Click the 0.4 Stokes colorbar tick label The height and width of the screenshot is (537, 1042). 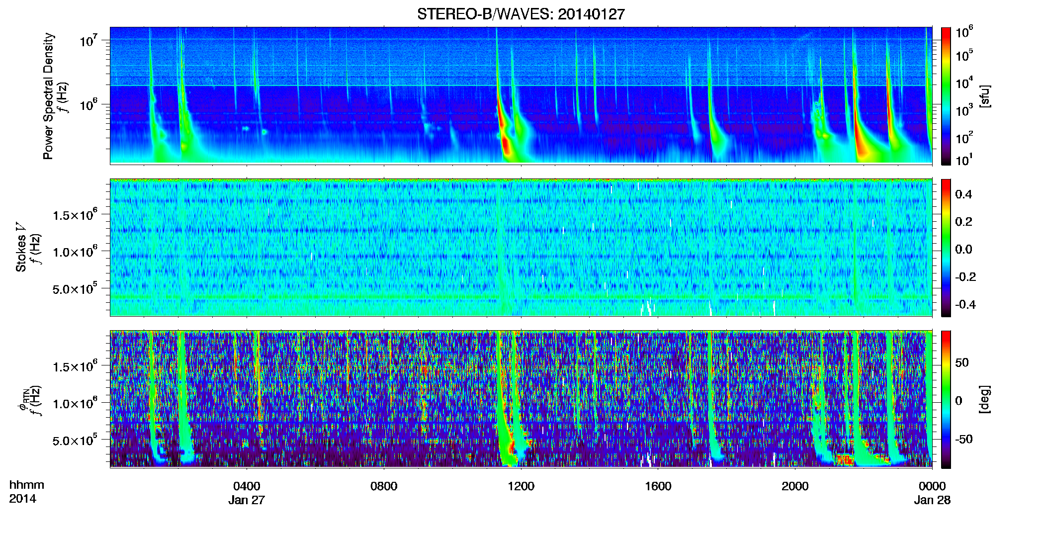pos(963,194)
